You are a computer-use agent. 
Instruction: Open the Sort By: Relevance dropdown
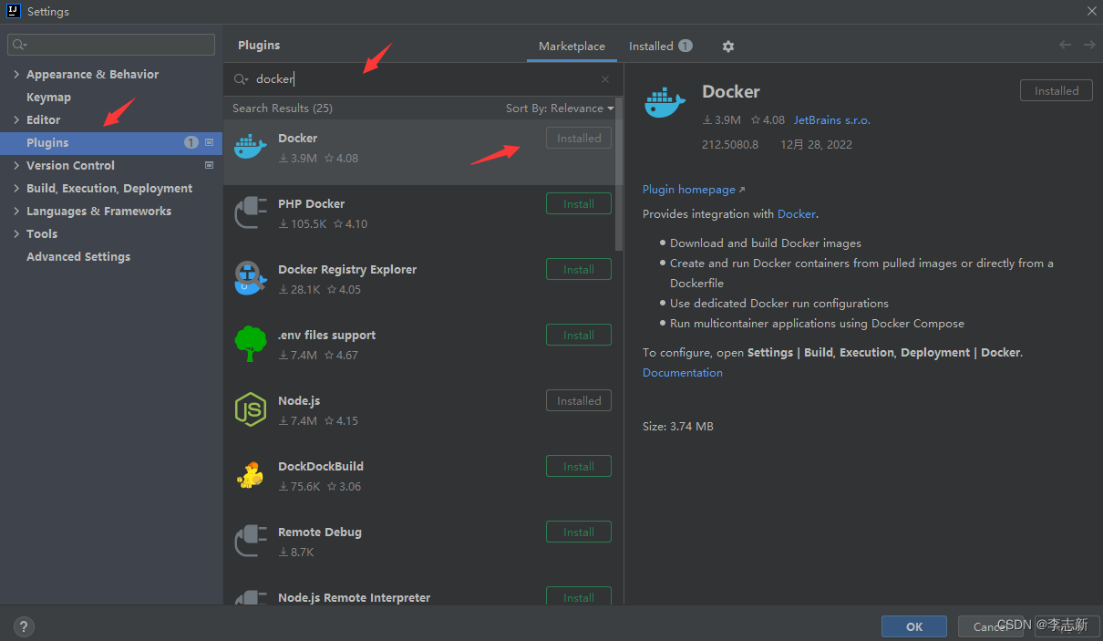(560, 109)
